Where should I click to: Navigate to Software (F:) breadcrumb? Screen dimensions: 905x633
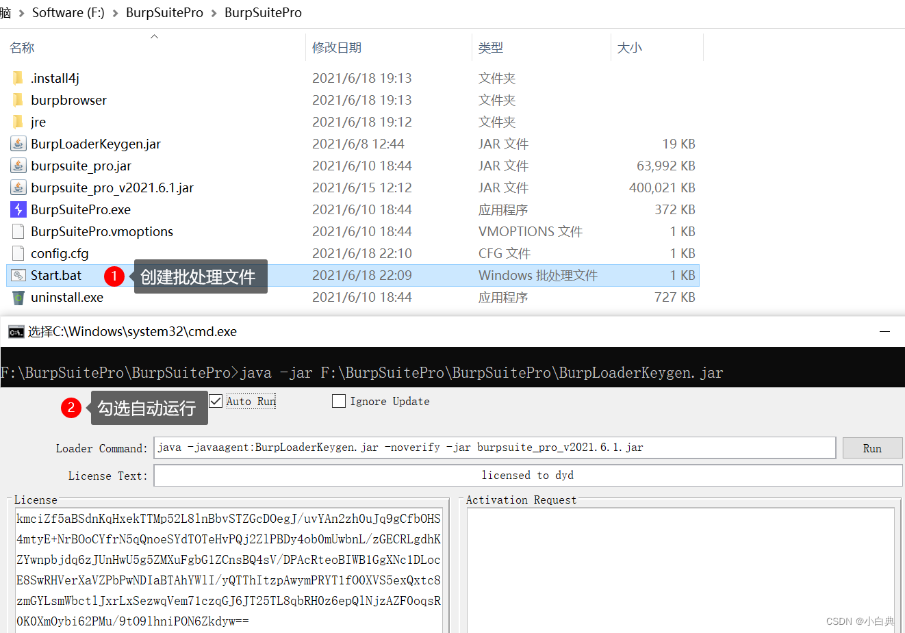(68, 13)
